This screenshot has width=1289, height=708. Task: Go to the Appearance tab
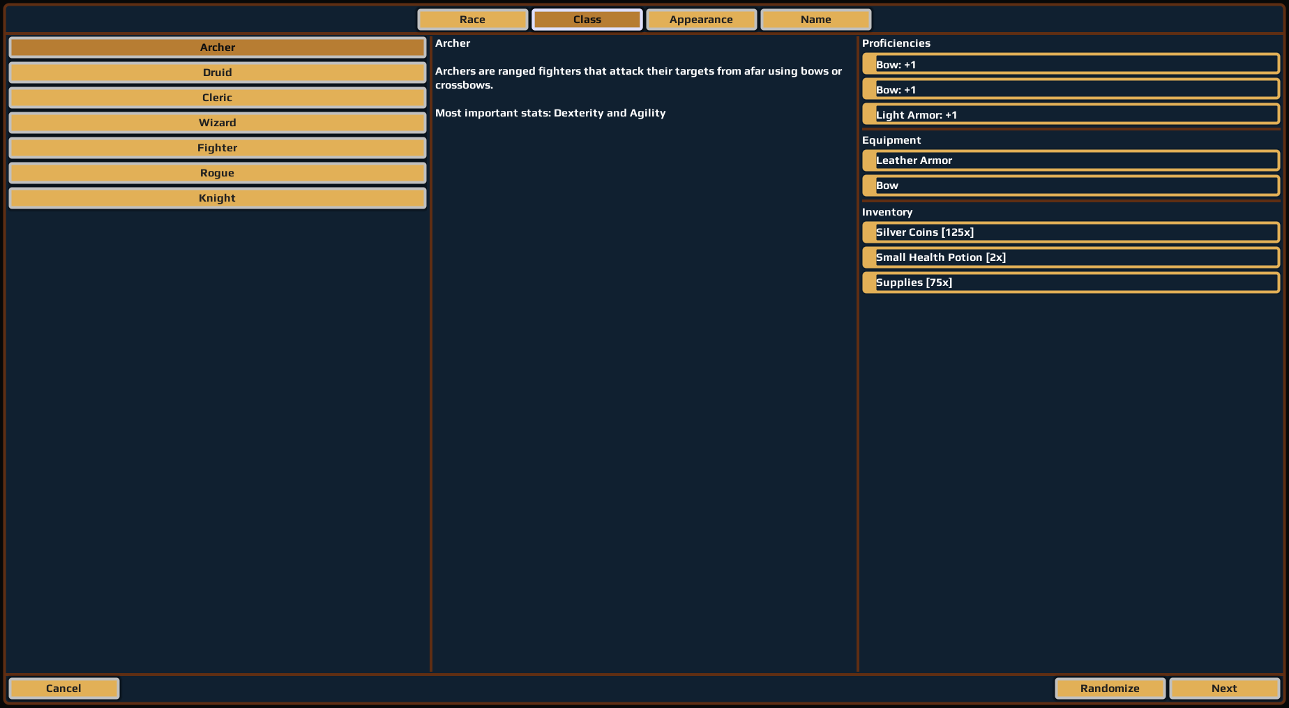(701, 20)
